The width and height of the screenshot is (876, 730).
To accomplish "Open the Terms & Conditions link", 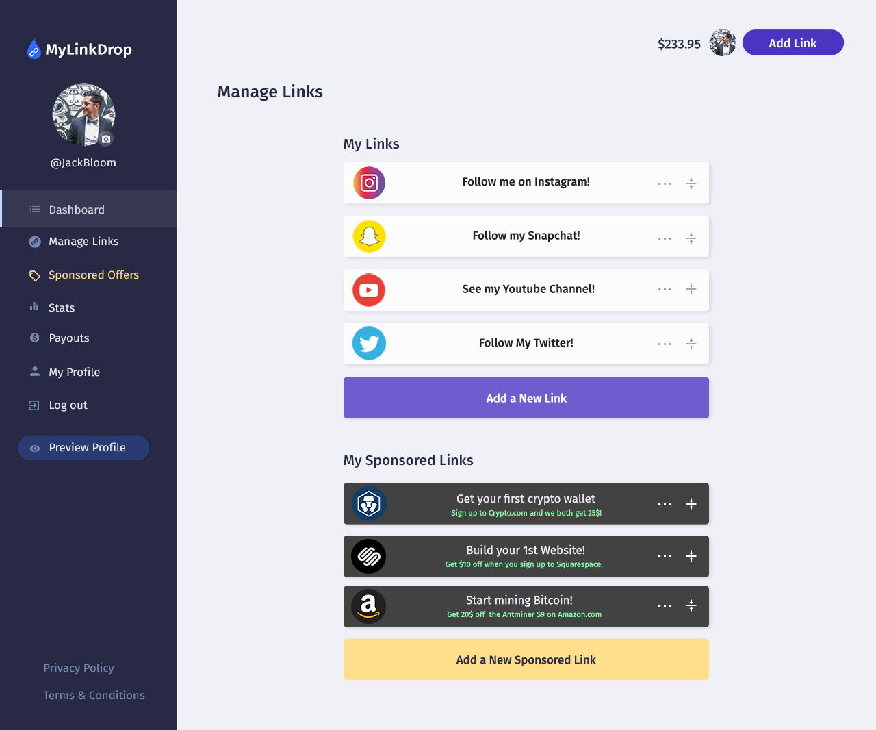I will [94, 695].
